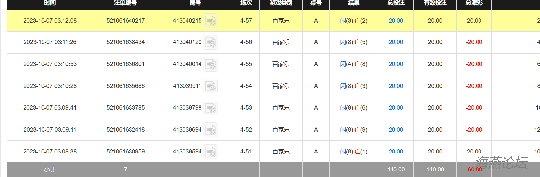Click timestamp 2023-10-07 03:10:53
540x177 pixels.
[50, 64]
